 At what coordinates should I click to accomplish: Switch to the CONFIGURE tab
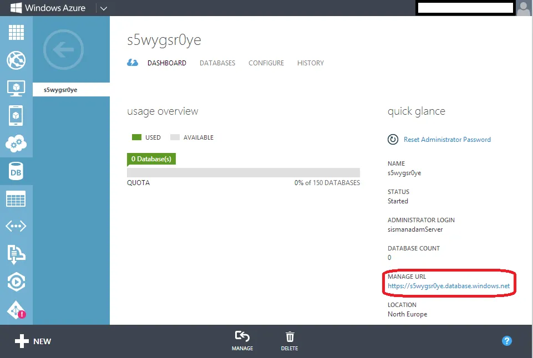pyautogui.click(x=266, y=63)
